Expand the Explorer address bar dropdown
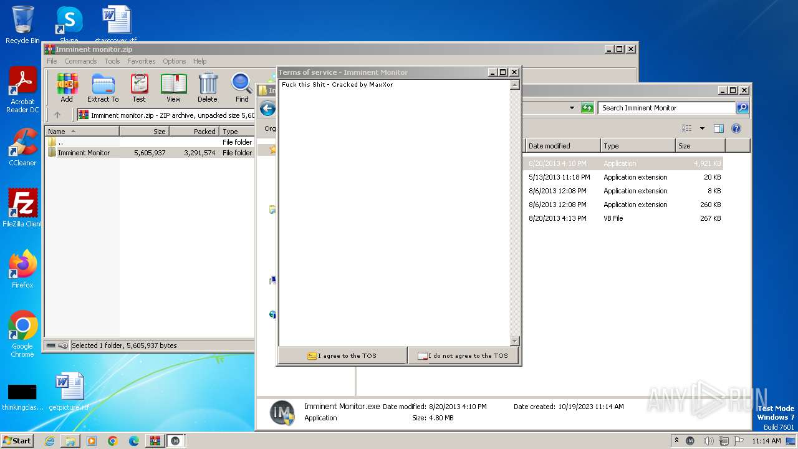The width and height of the screenshot is (798, 449). 572,108
